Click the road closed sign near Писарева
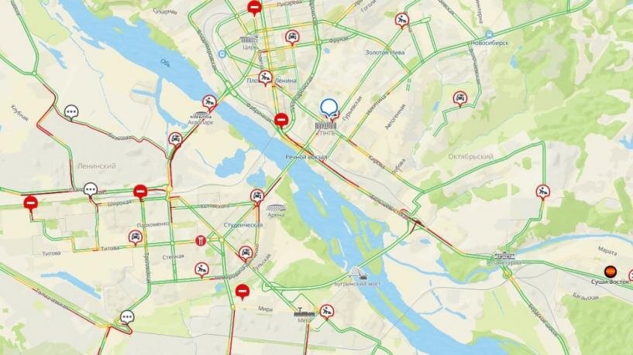This screenshot has height=355, width=633. coord(254,7)
